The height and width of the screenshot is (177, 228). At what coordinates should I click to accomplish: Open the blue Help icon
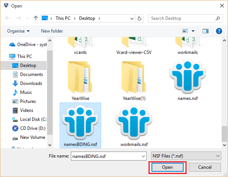pos(219,31)
